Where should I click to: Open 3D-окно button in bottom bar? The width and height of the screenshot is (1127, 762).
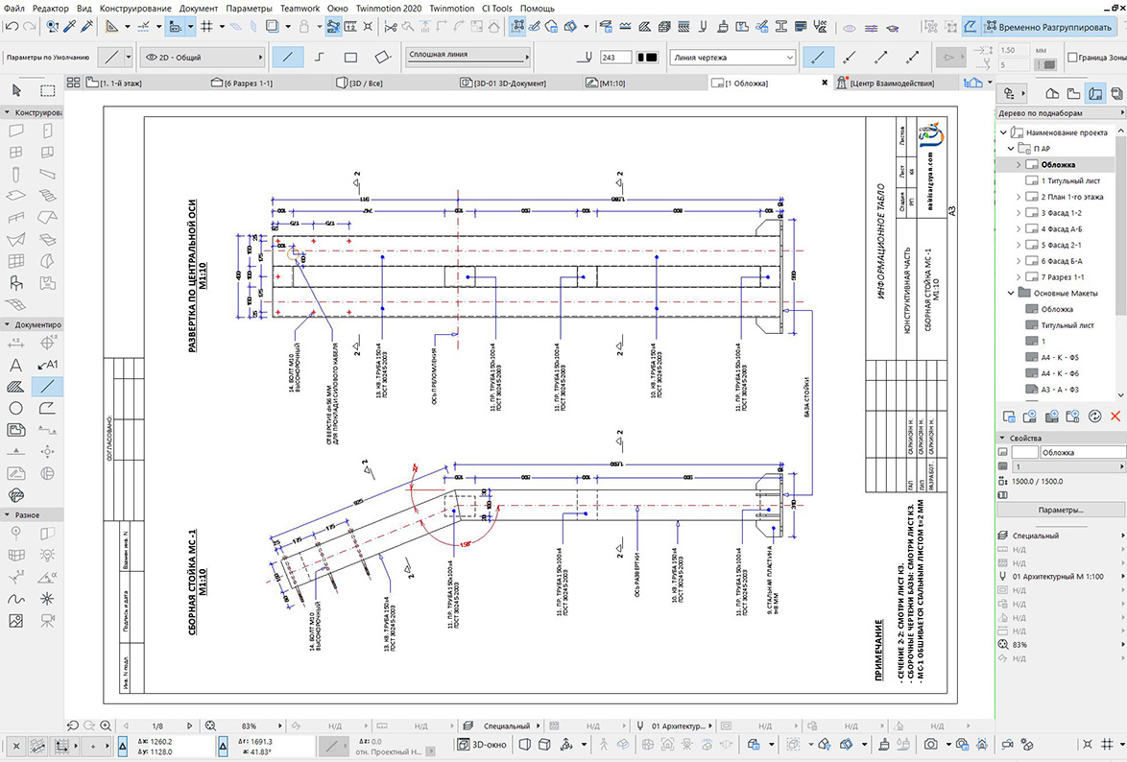[483, 745]
